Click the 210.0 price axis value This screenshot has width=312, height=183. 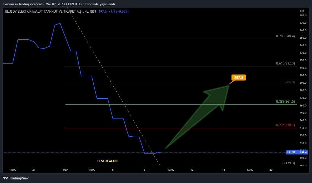303,143
